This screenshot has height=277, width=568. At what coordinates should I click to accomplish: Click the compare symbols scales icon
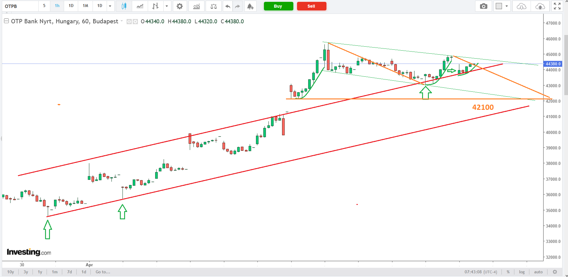[x=214, y=6]
